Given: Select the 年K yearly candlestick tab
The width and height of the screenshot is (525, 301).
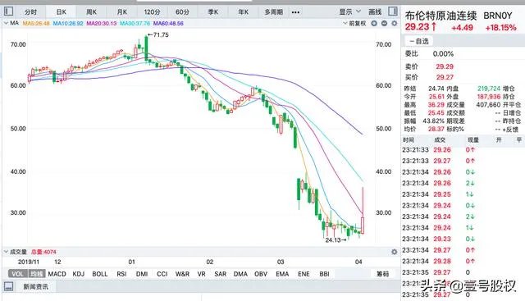Looking at the screenshot, I should (244, 12).
